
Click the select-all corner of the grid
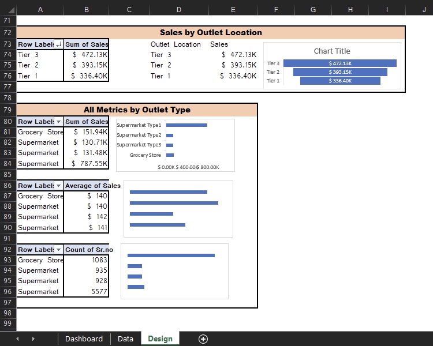pos(8,9)
